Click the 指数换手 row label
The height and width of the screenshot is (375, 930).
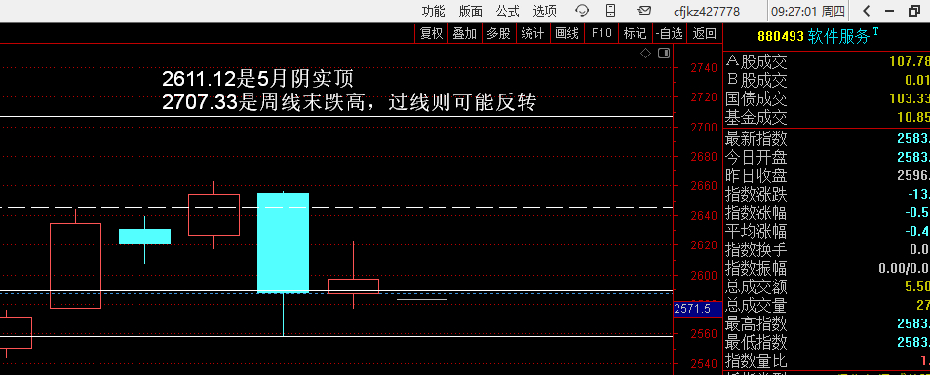coord(756,249)
